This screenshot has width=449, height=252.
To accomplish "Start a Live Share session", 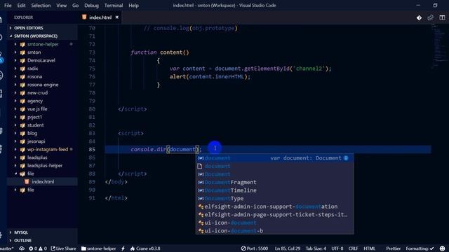I will pos(63,248).
